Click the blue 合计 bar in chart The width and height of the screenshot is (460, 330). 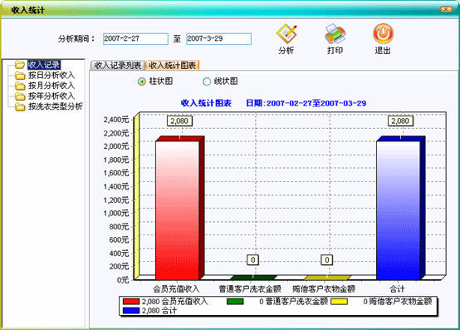pos(398,210)
